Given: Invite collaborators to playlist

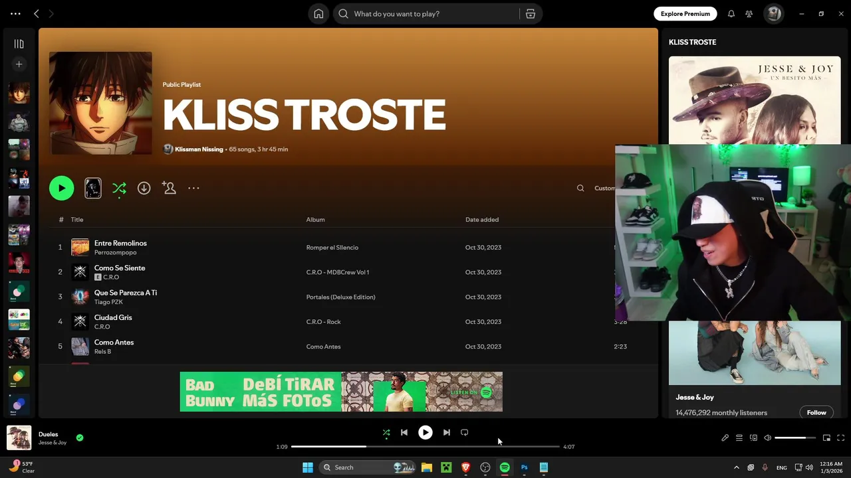Looking at the screenshot, I should click(x=169, y=189).
